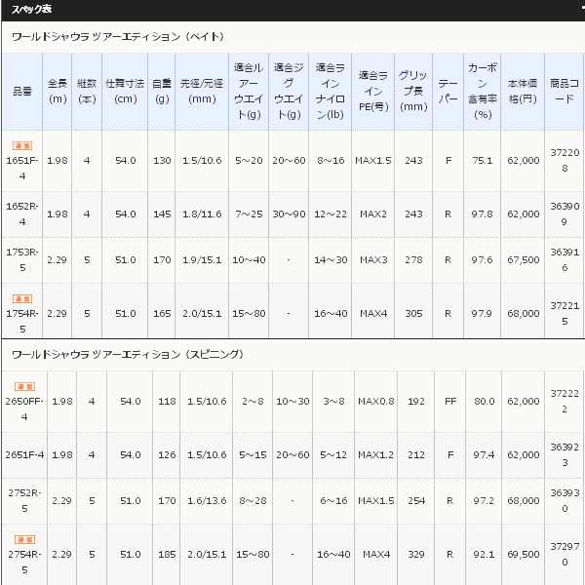Click the 10~30 jig weight cell
The height and width of the screenshot is (585, 585).
292,401
